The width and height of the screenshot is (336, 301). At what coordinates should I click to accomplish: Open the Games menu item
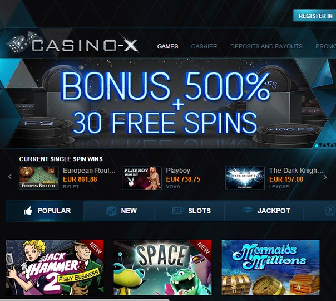coord(167,46)
